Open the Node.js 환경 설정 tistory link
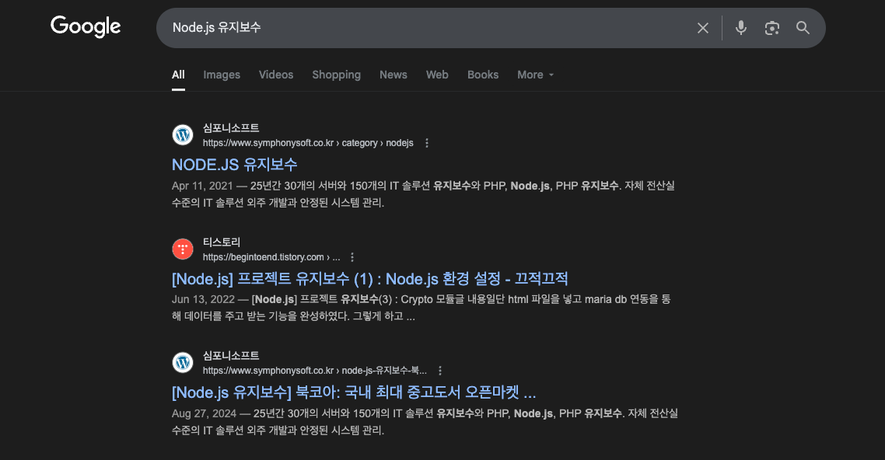885x460 pixels. click(x=369, y=278)
